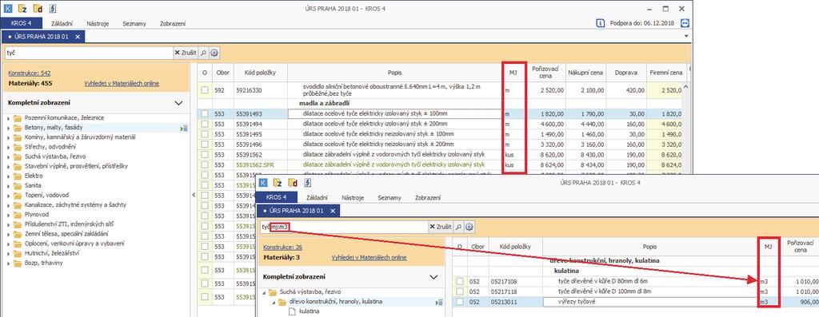Open the Nástroje ribbon tab in the back window
Viewport: 819px width, 317px height.
[x=98, y=23]
